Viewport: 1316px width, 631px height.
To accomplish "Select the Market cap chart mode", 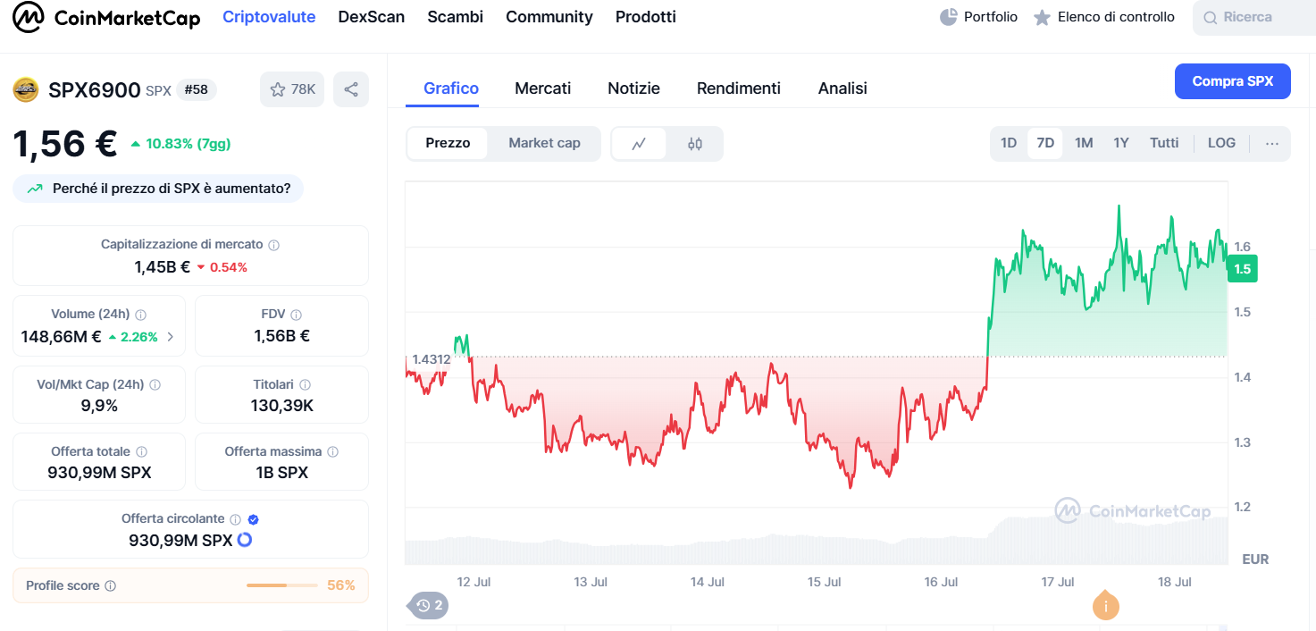I will click(x=544, y=143).
